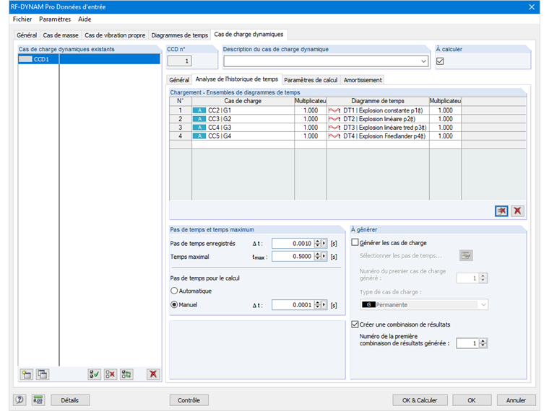Click the blue A swatch for CC4 | G3
The width and height of the screenshot is (549, 411).
(199, 128)
